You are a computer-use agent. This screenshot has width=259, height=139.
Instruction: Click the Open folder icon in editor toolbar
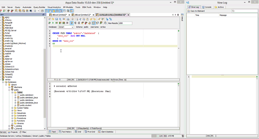coord(53,19)
